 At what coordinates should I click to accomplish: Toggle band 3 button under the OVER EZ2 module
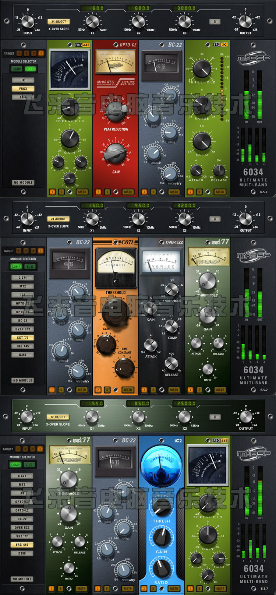(x=144, y=390)
